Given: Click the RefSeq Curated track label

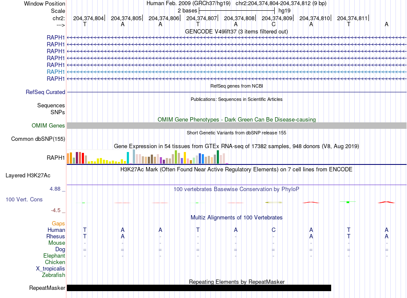Looking at the screenshot, I should (45, 92).
